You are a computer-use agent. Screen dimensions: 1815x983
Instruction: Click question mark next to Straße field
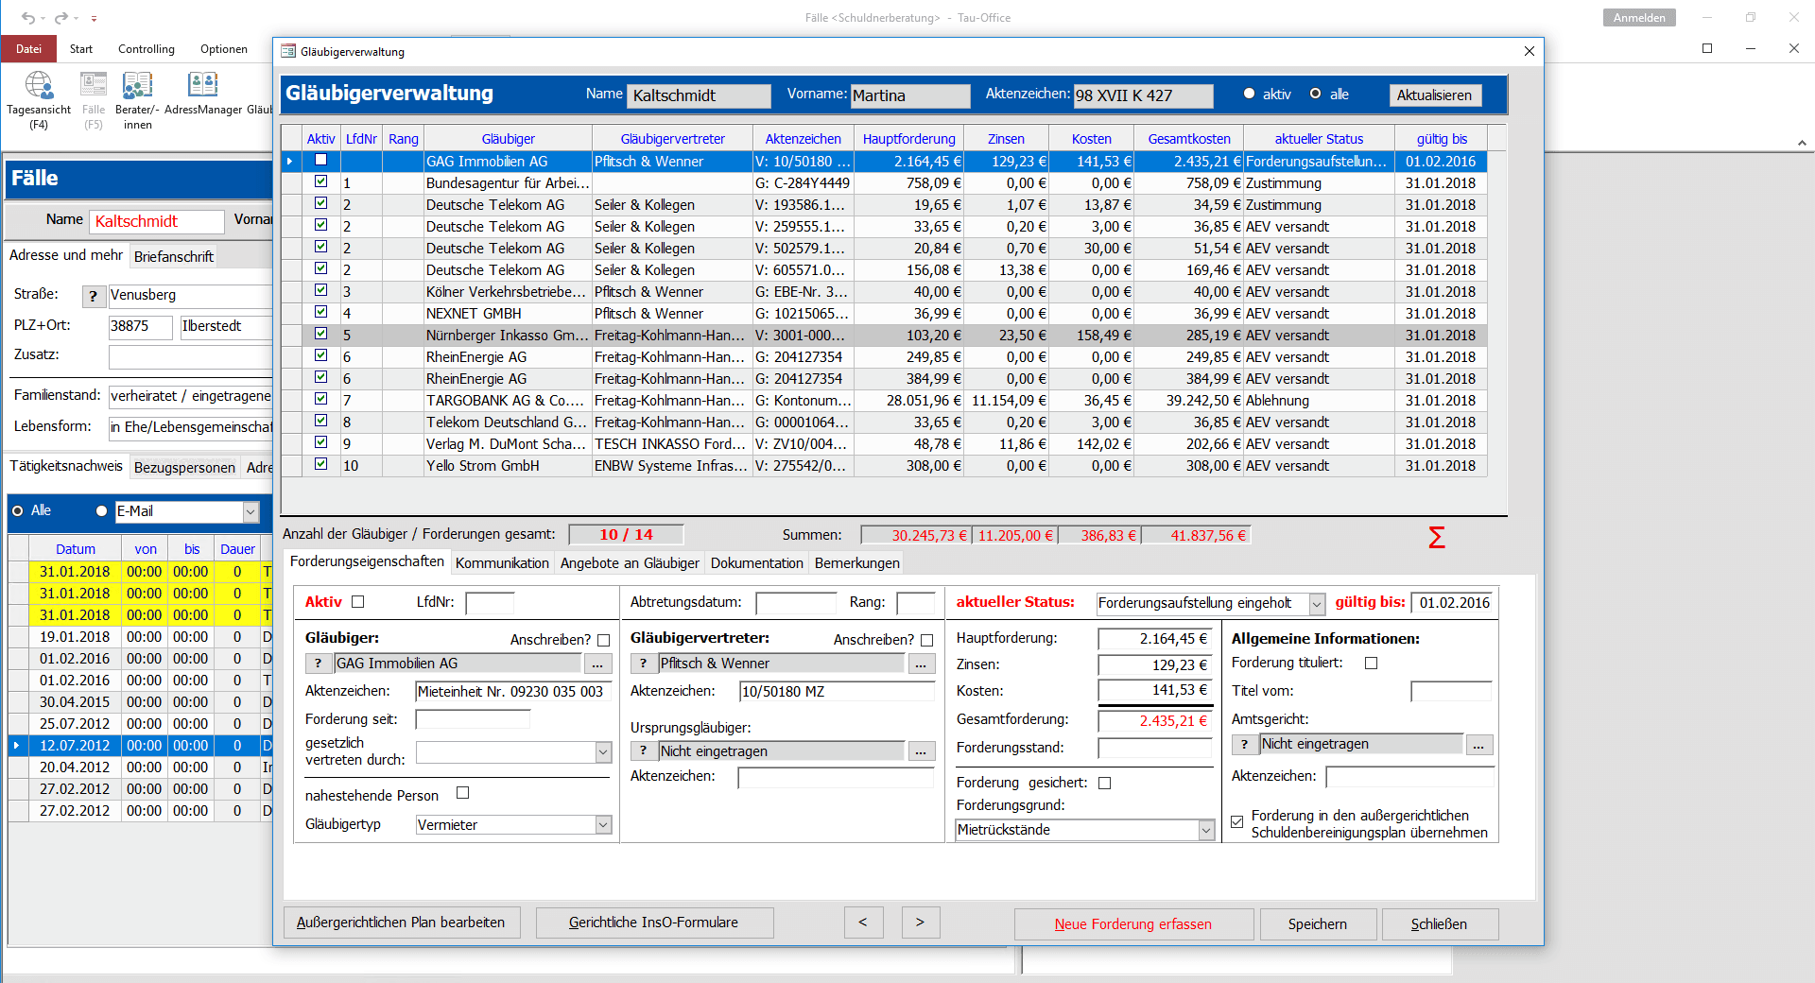tap(93, 297)
